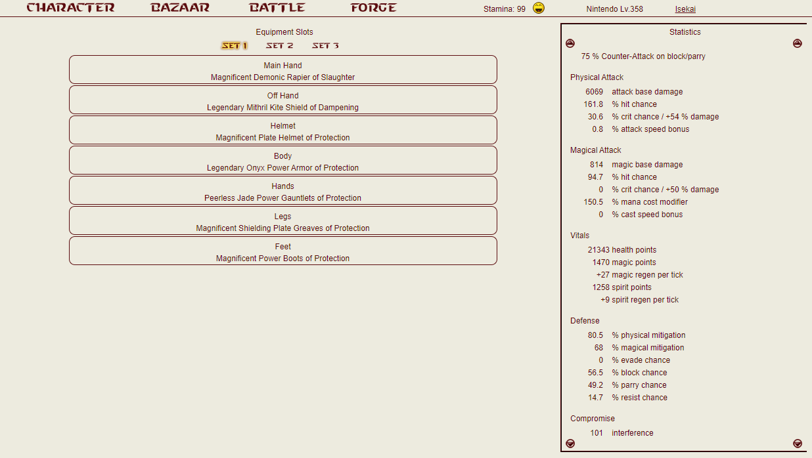Select the Off Hand Mithril Kite Shield slot

[x=282, y=100]
